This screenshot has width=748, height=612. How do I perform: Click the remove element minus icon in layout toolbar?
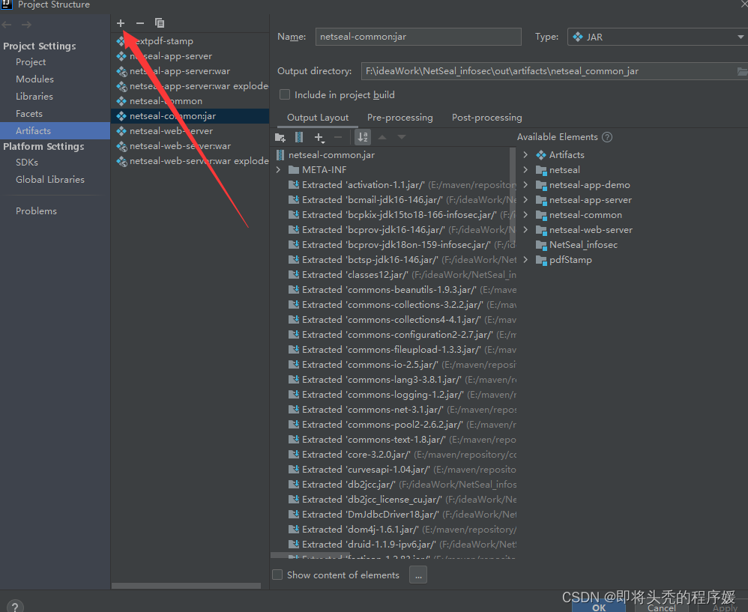tap(338, 137)
